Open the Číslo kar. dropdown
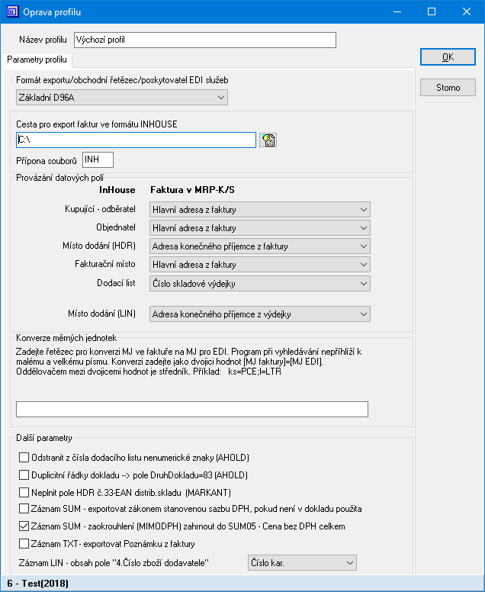The height and width of the screenshot is (592, 485). [x=302, y=563]
